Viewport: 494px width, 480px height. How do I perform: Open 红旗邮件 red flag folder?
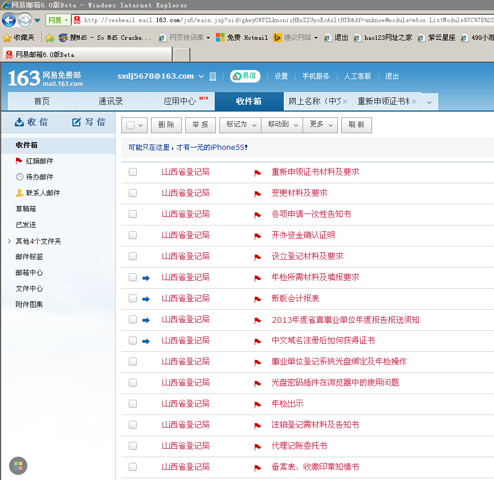(x=35, y=161)
